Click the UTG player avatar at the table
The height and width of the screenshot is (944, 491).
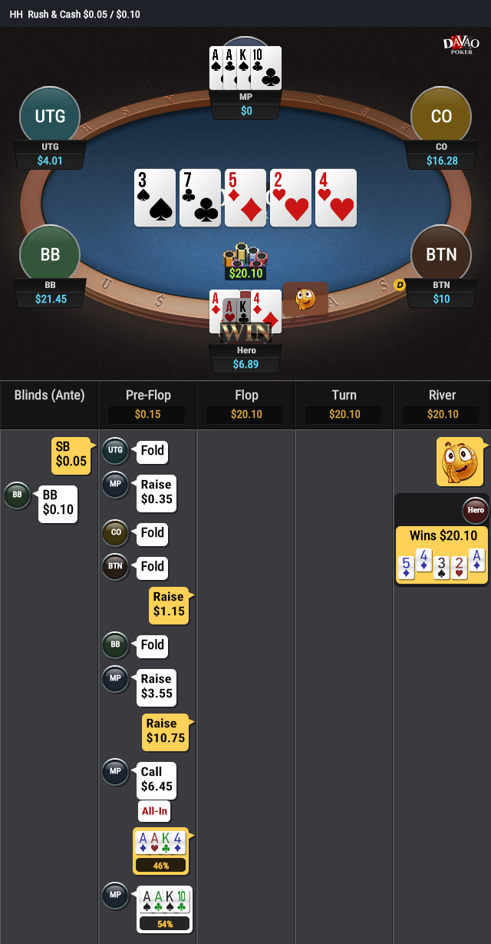51,117
